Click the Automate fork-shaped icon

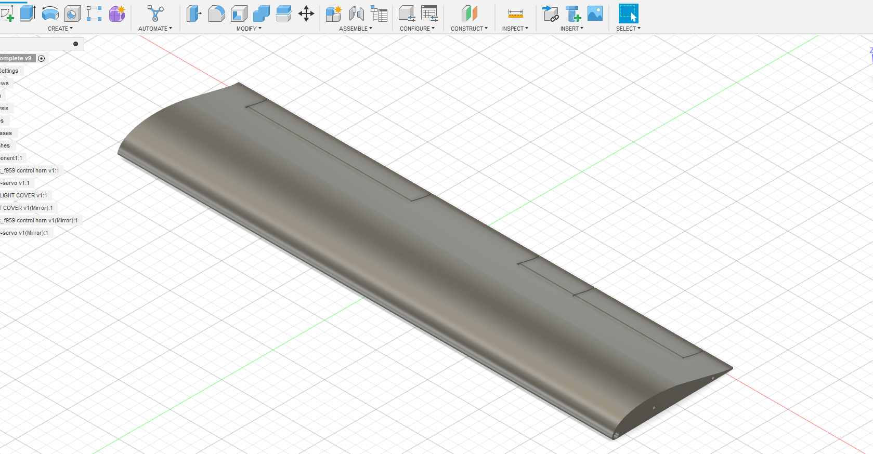point(155,14)
